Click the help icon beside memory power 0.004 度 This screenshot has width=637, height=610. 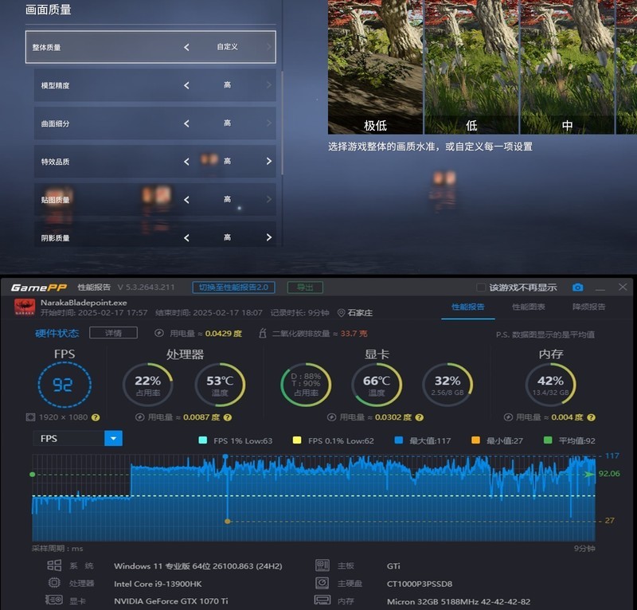coord(591,417)
